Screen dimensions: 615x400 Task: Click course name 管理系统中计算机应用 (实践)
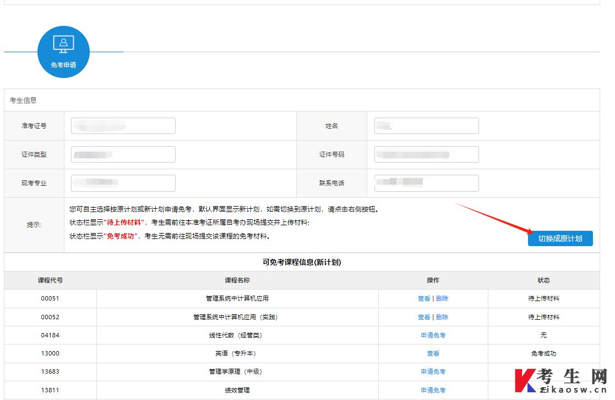click(x=235, y=317)
